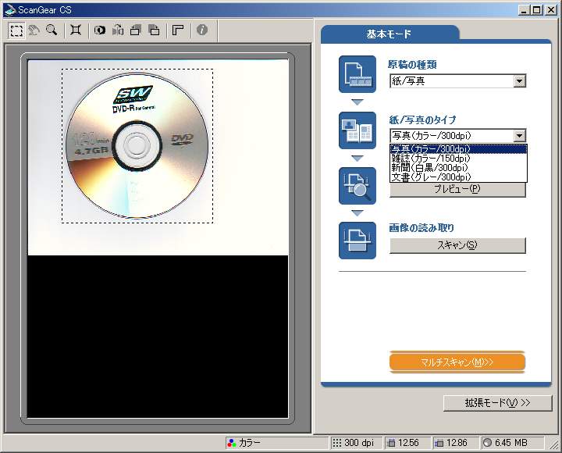Viewport: 562px width, 453px height.
Task: Click the DVD disc in preview
Action: (137, 145)
